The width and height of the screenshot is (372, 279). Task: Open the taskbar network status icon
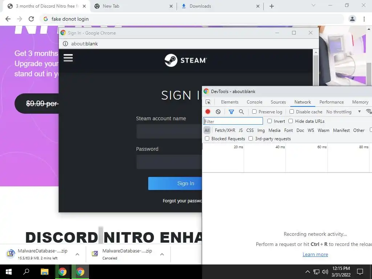tap(316, 272)
